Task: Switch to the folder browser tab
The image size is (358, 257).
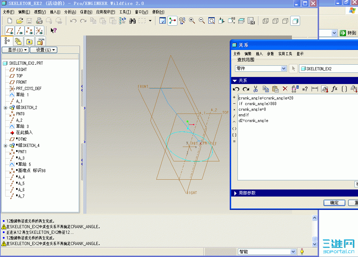Action: [x=18, y=41]
